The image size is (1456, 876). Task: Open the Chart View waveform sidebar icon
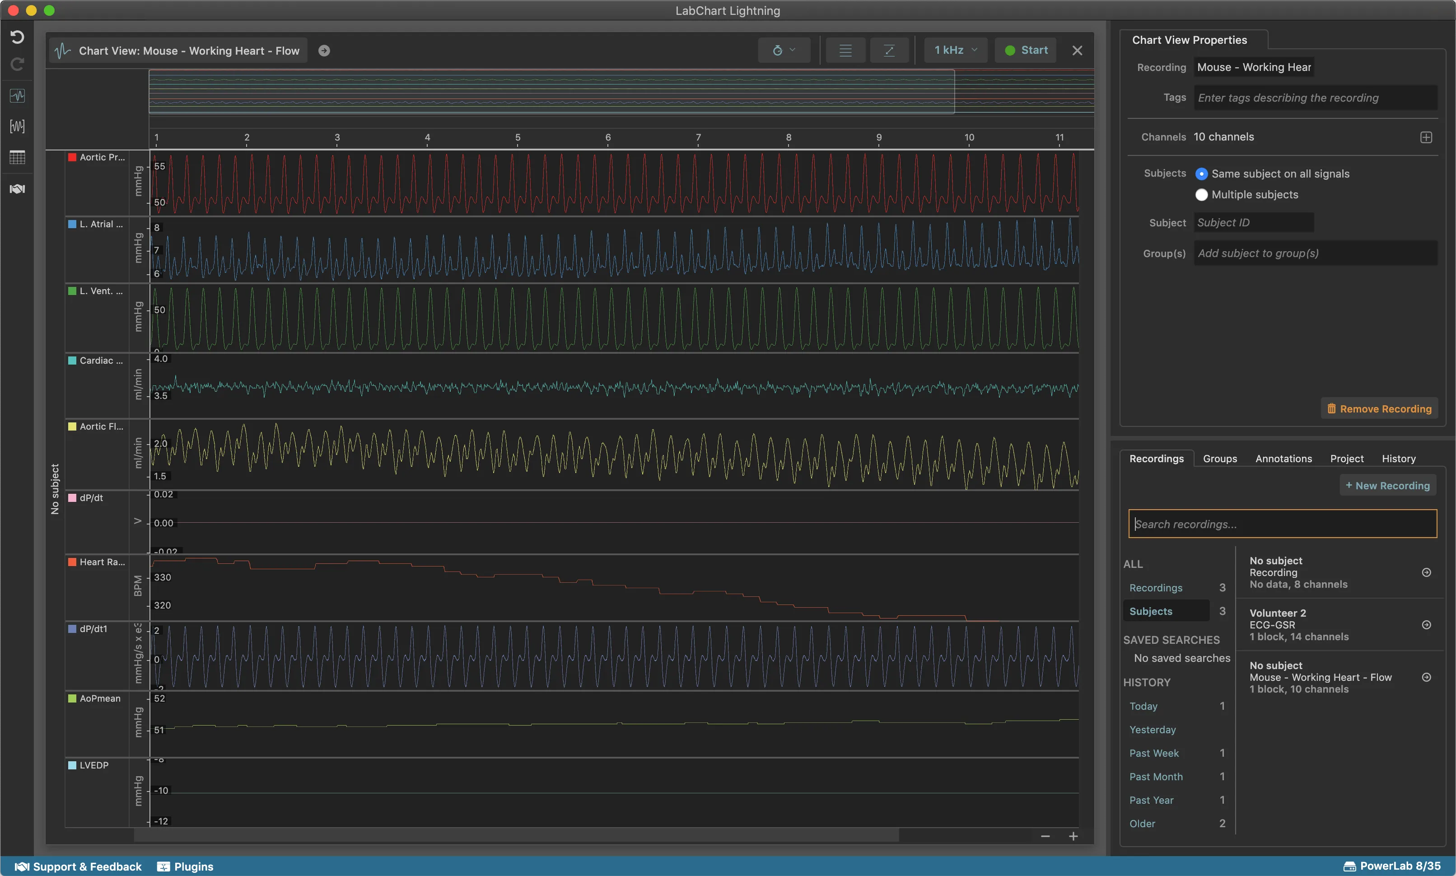[x=17, y=96]
